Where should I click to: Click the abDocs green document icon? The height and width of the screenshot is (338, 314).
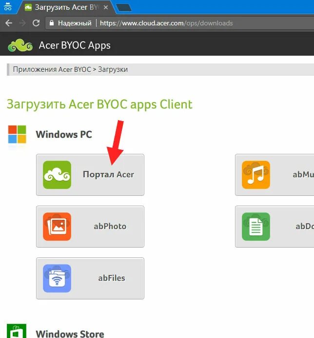pyautogui.click(x=256, y=227)
